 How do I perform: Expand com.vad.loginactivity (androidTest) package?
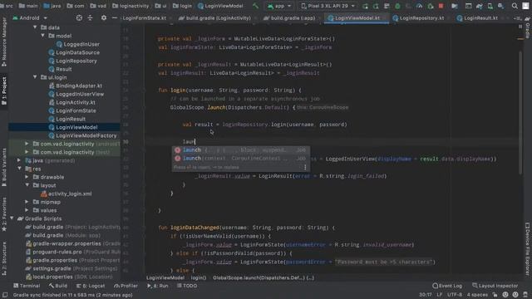click(27, 144)
